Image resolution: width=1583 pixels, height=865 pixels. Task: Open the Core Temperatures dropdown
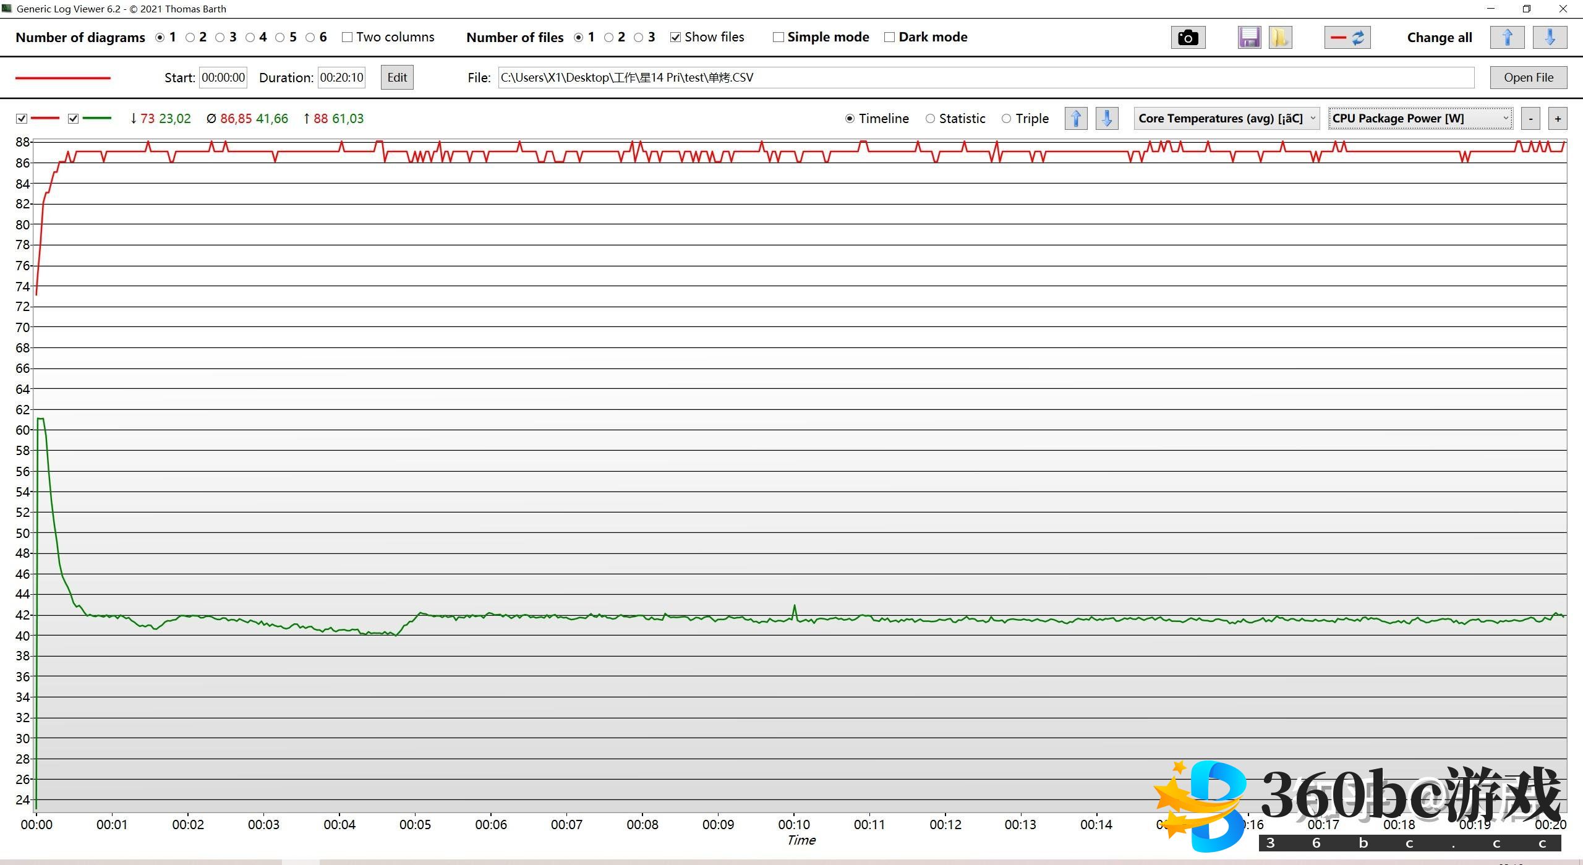point(1226,119)
